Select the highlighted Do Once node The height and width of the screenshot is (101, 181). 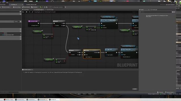coord(92,54)
